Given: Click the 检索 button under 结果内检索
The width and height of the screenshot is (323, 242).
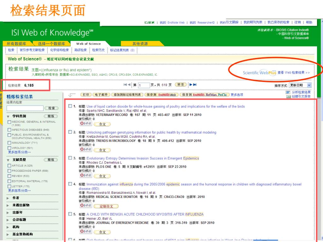Looking at the screenshot, I should (51, 108).
